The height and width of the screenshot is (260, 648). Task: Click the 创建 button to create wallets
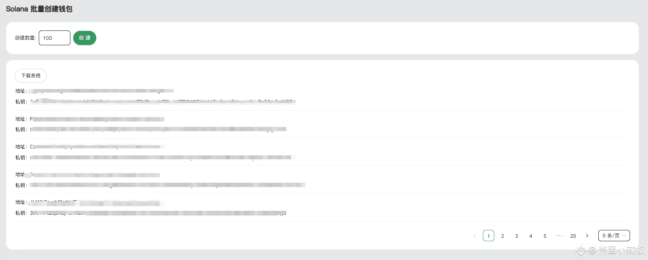coord(85,38)
